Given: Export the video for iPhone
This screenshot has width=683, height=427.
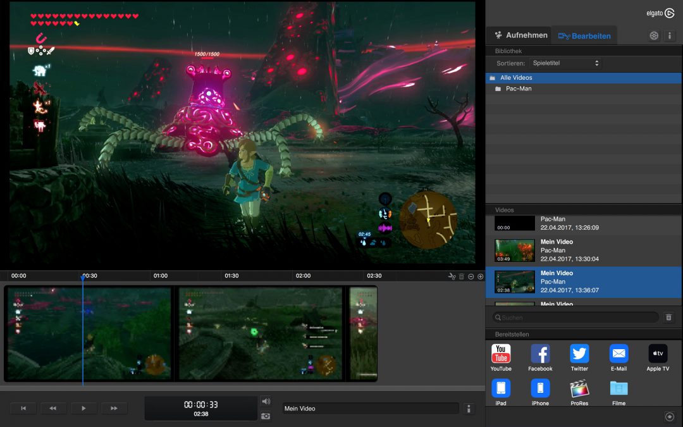Looking at the screenshot, I should 540,392.
